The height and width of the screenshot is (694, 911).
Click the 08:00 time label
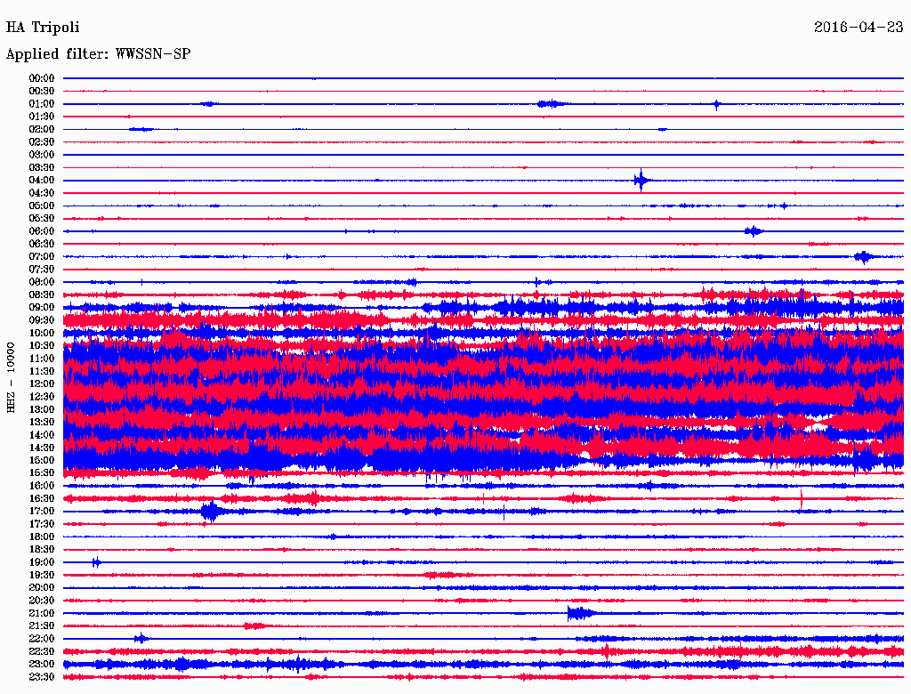tap(42, 282)
